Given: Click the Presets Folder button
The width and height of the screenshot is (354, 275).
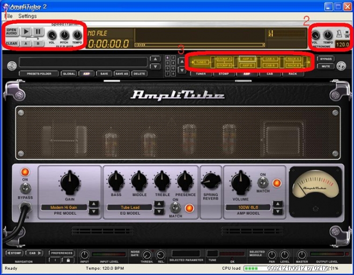Looking at the screenshot, I should pyautogui.click(x=39, y=73).
